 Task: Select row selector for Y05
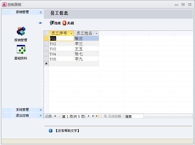[x=46, y=59]
